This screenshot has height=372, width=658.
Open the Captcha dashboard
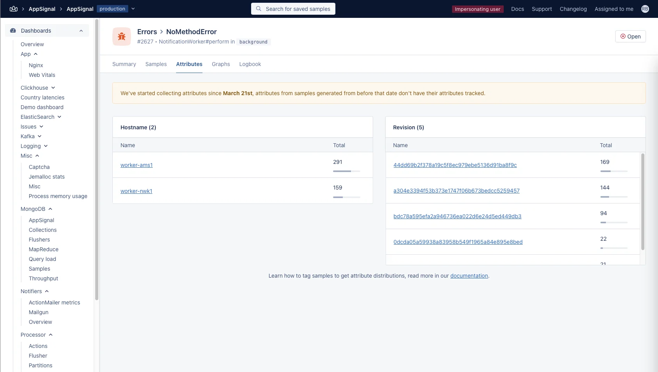[39, 167]
